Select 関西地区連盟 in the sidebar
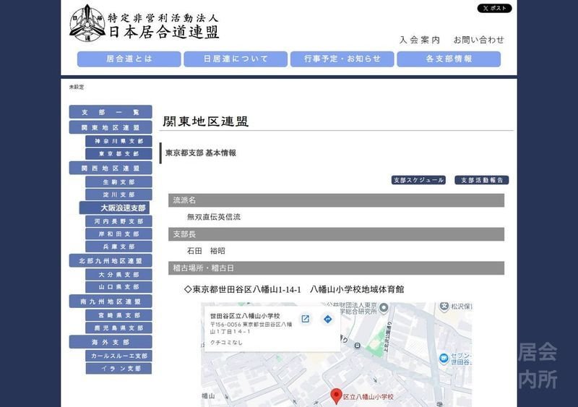 pos(111,168)
